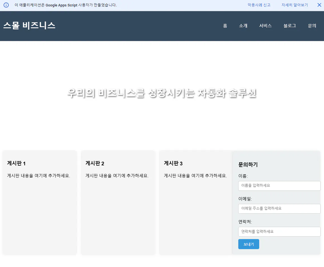Screen dimensions: 324x267
Task: Click the 악용사례 신고 link
Action: tap(259, 5)
